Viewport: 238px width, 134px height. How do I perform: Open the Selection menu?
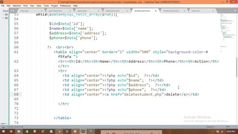(x=17, y=6)
